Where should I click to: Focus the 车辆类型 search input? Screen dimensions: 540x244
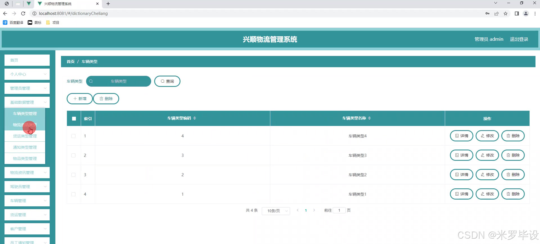(x=118, y=81)
